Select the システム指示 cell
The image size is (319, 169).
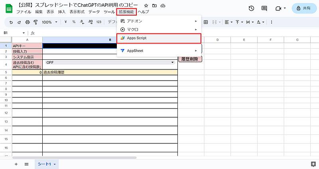tap(27, 57)
